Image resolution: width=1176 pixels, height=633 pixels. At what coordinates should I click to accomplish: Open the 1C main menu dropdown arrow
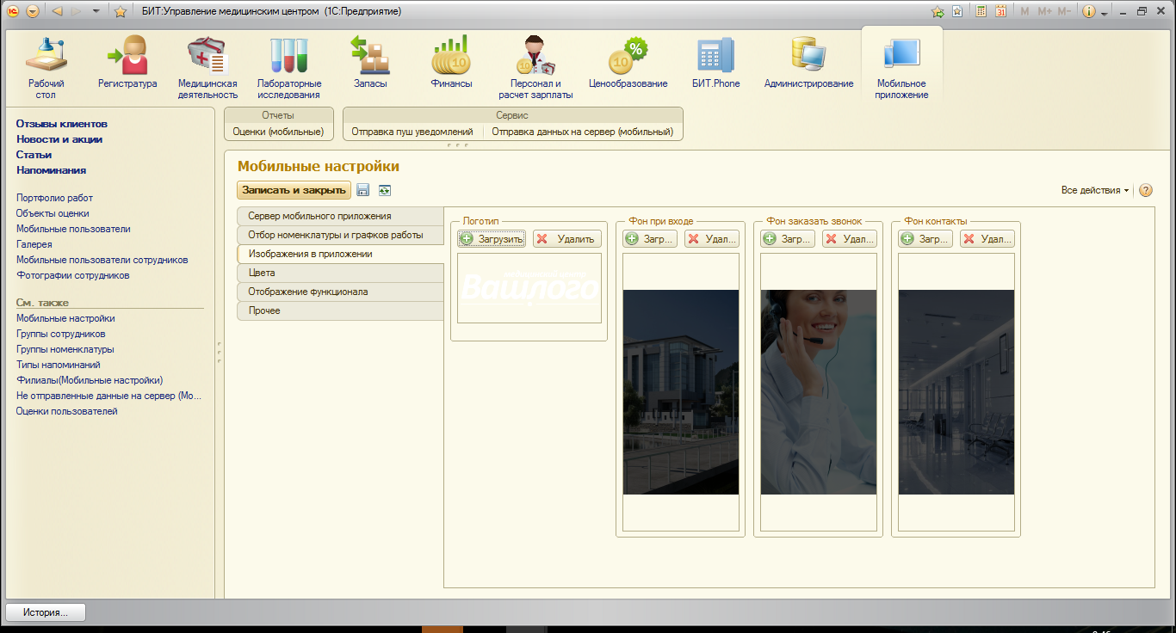(33, 11)
